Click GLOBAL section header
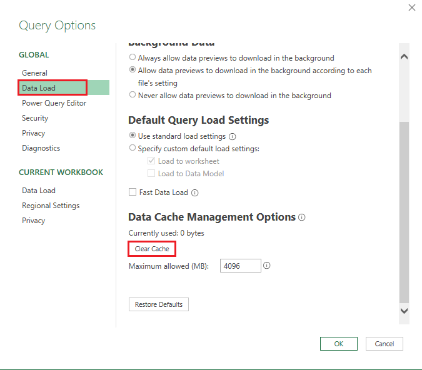This screenshot has height=370, width=422. (x=34, y=55)
